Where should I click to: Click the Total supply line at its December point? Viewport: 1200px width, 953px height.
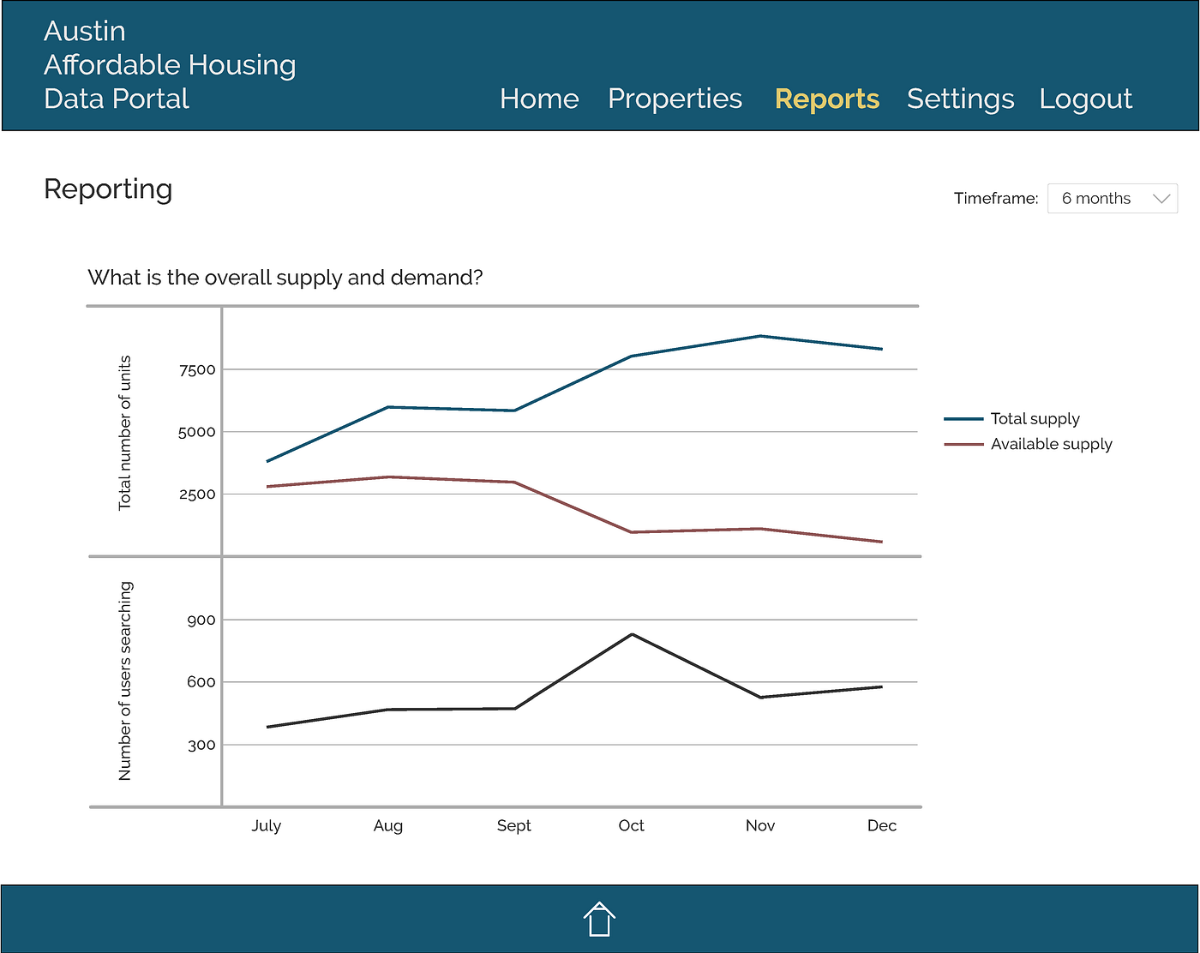pos(882,348)
